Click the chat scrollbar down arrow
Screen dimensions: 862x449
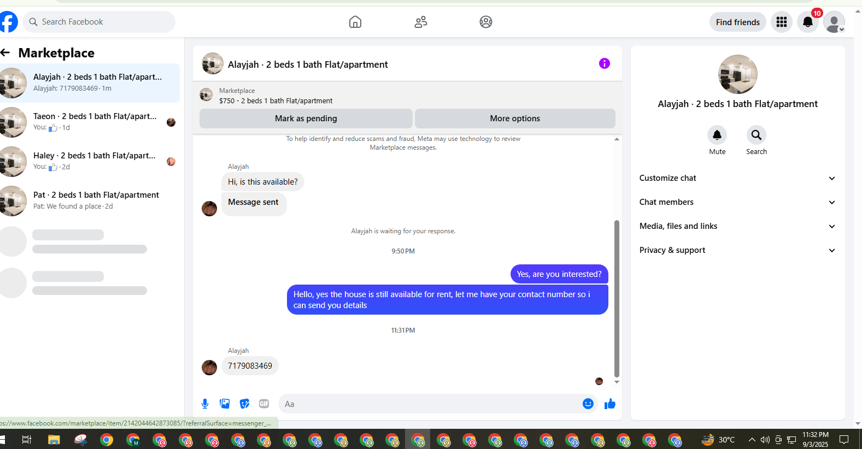(x=617, y=382)
